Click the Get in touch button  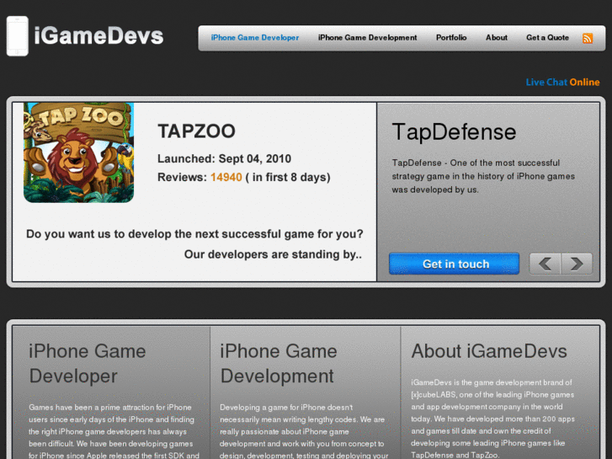click(455, 264)
